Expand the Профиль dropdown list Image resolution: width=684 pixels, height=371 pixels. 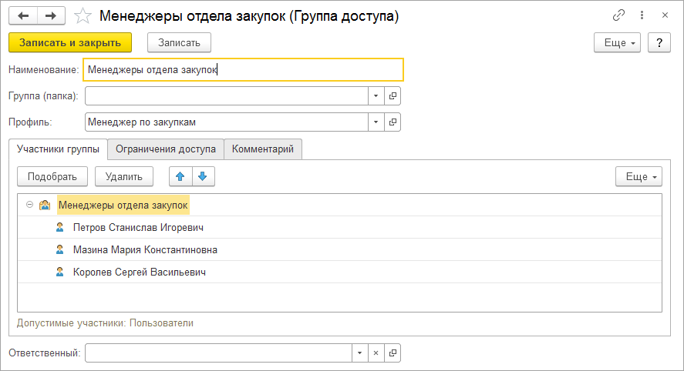coord(376,122)
